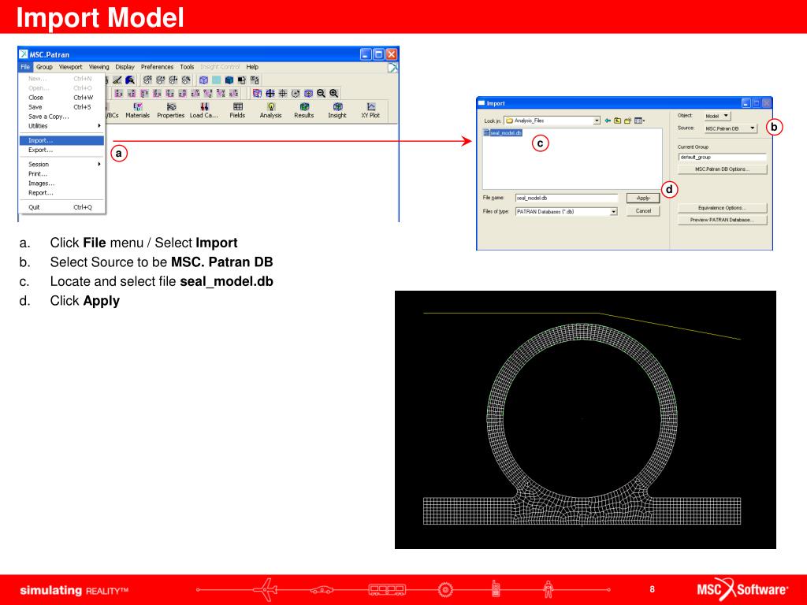Screen dimensions: 807x605
Task: Select the wireframe cube display icon
Action: (x=204, y=80)
